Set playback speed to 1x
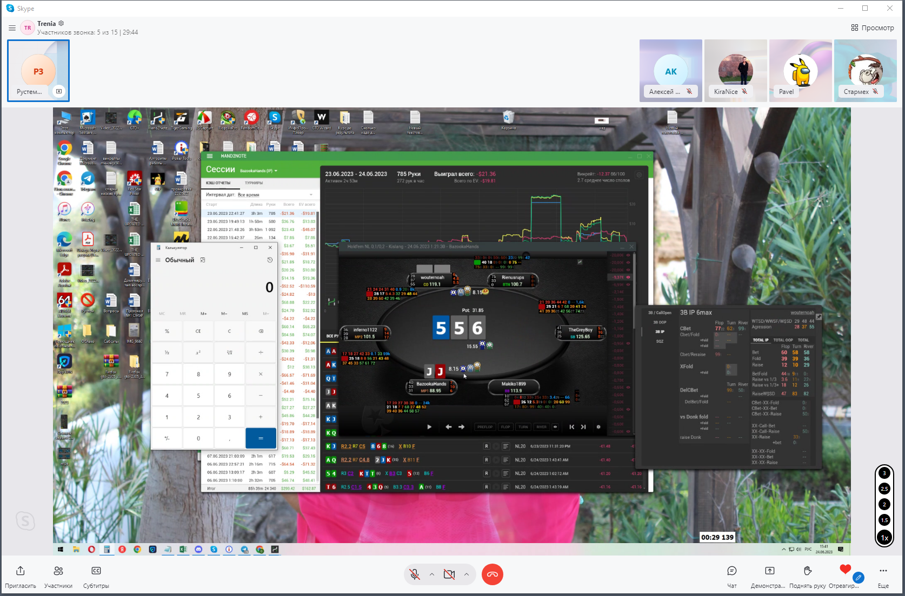This screenshot has width=905, height=596. coord(884,538)
